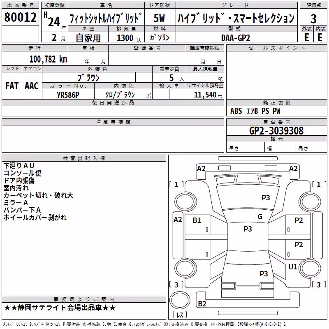Select vehicle history 自家用
This screenshot has width=329, height=329.
[88, 38]
